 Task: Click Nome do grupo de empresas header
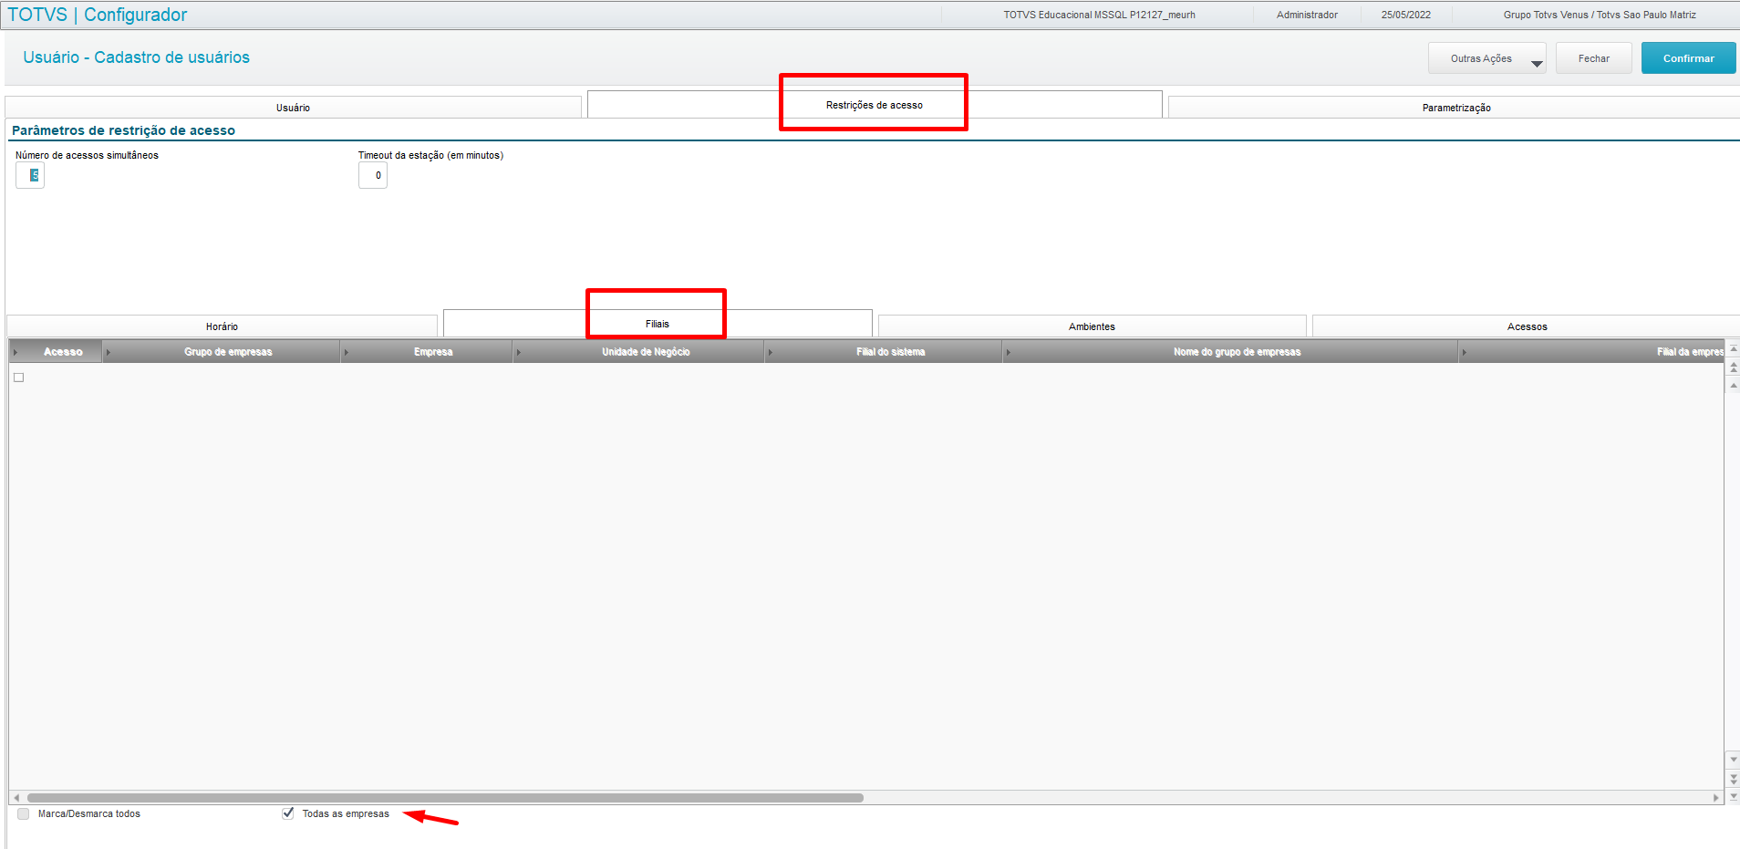[x=1232, y=352]
